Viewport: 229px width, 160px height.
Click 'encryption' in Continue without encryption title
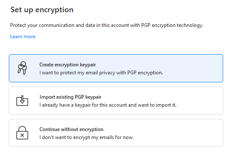pos(92,129)
